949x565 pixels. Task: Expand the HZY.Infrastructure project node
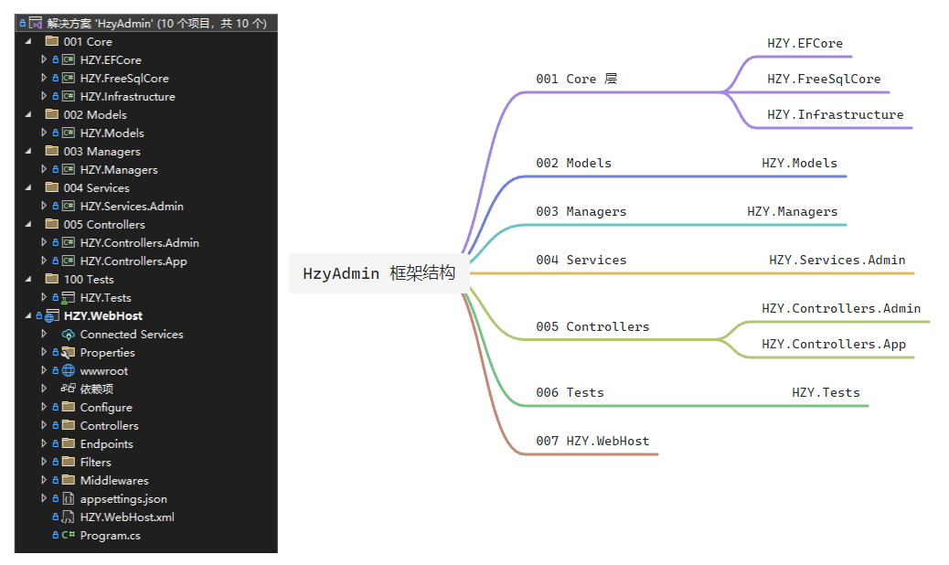point(44,97)
